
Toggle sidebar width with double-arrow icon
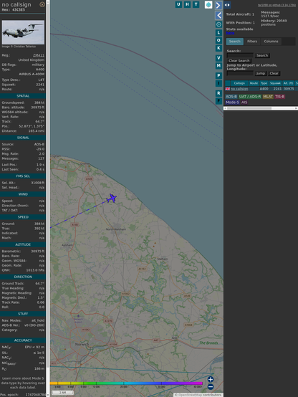(227, 5)
